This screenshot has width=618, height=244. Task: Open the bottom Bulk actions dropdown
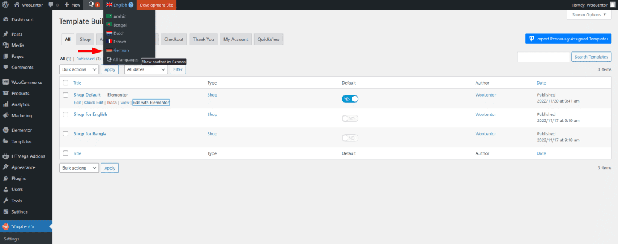[79, 168]
